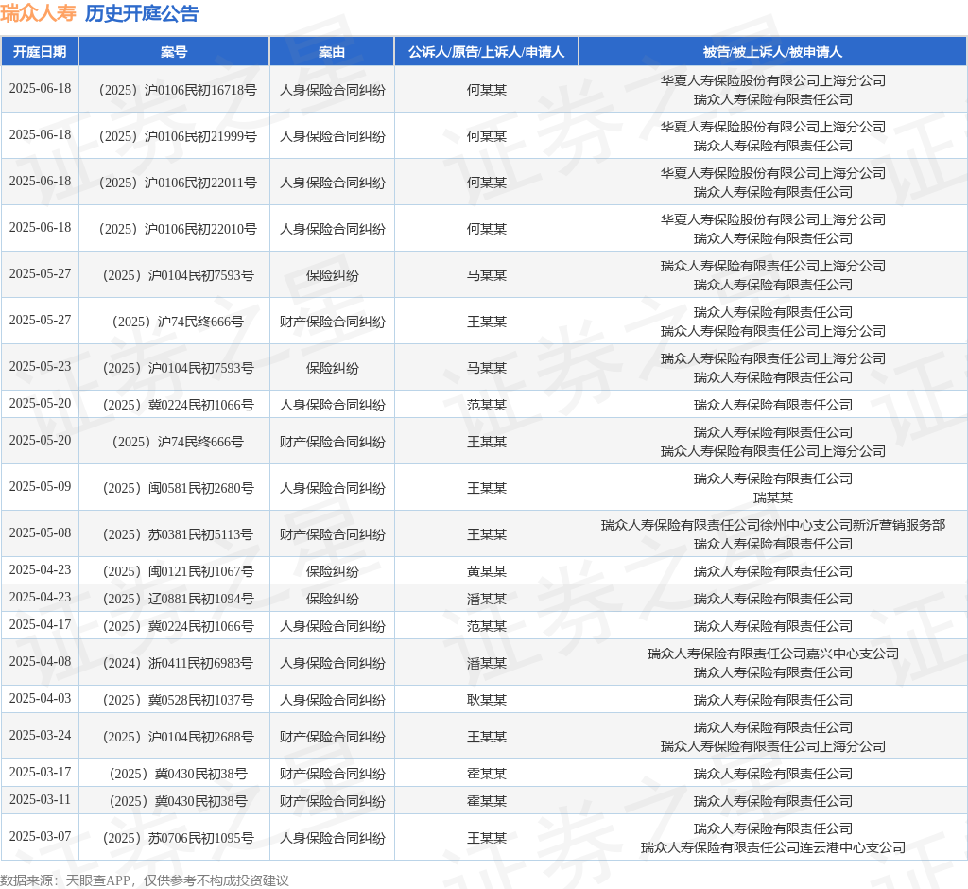Click plaintiff 何某某 in the 沪0106民初16718号 row
This screenshot has height=889, width=968.
pos(487,90)
